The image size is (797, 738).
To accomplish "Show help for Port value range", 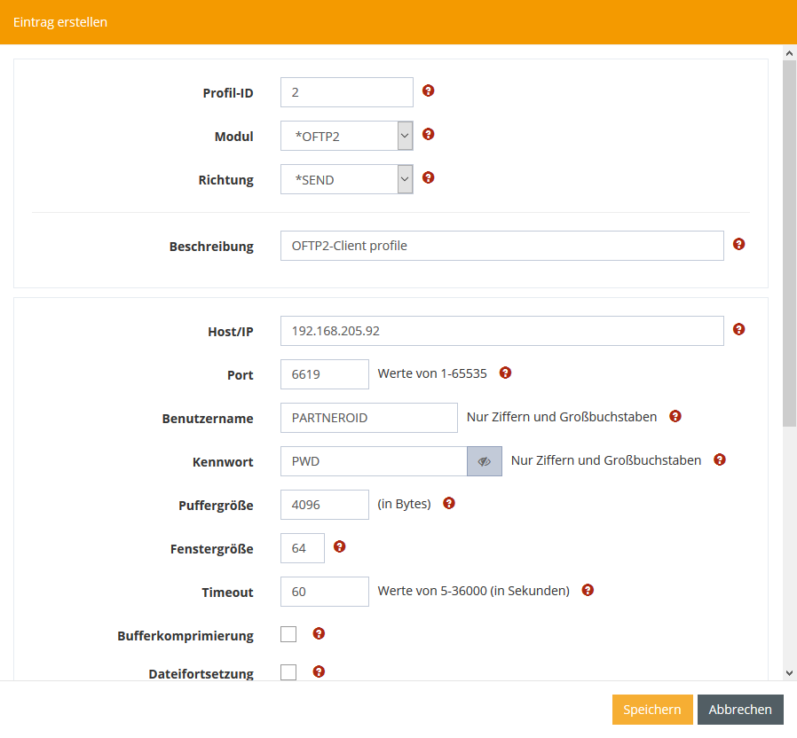I will (x=505, y=373).
